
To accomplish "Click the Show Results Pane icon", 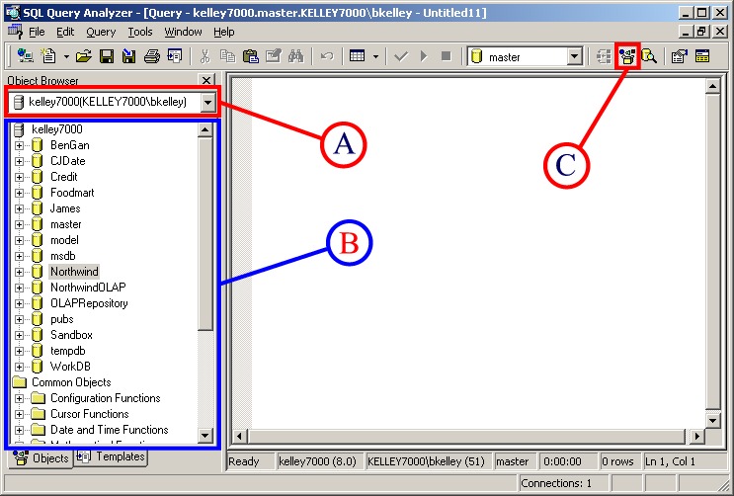I will 702,56.
